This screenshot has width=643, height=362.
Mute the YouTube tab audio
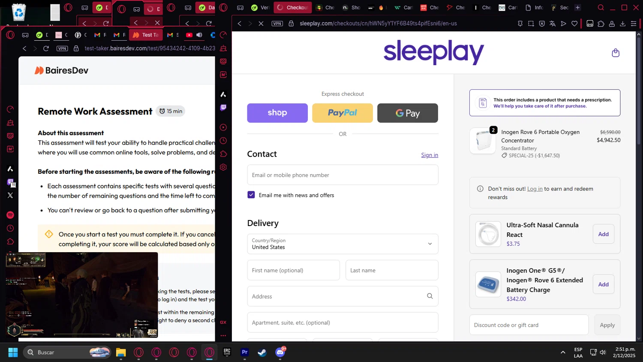coord(199,35)
